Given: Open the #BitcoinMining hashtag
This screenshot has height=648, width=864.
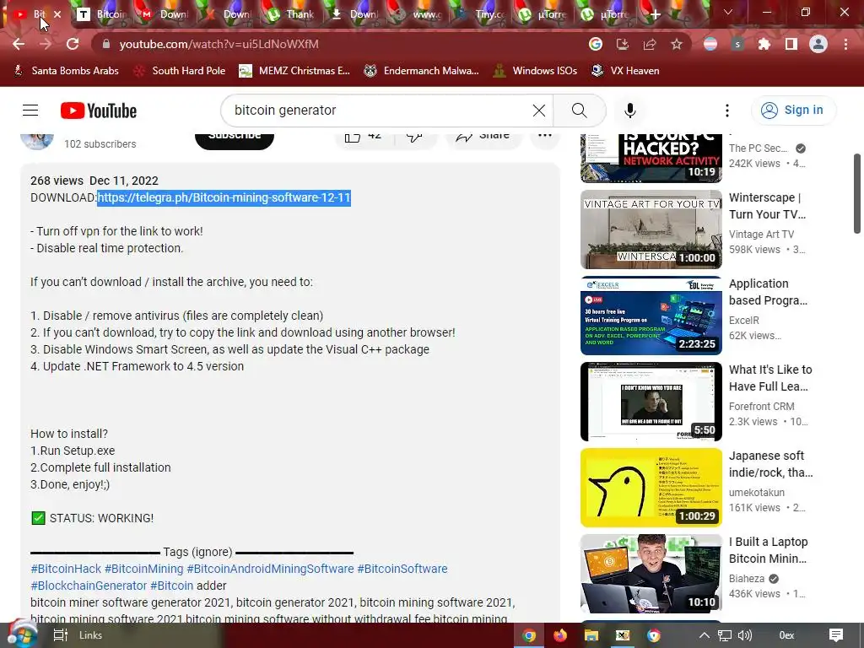Looking at the screenshot, I should (143, 569).
